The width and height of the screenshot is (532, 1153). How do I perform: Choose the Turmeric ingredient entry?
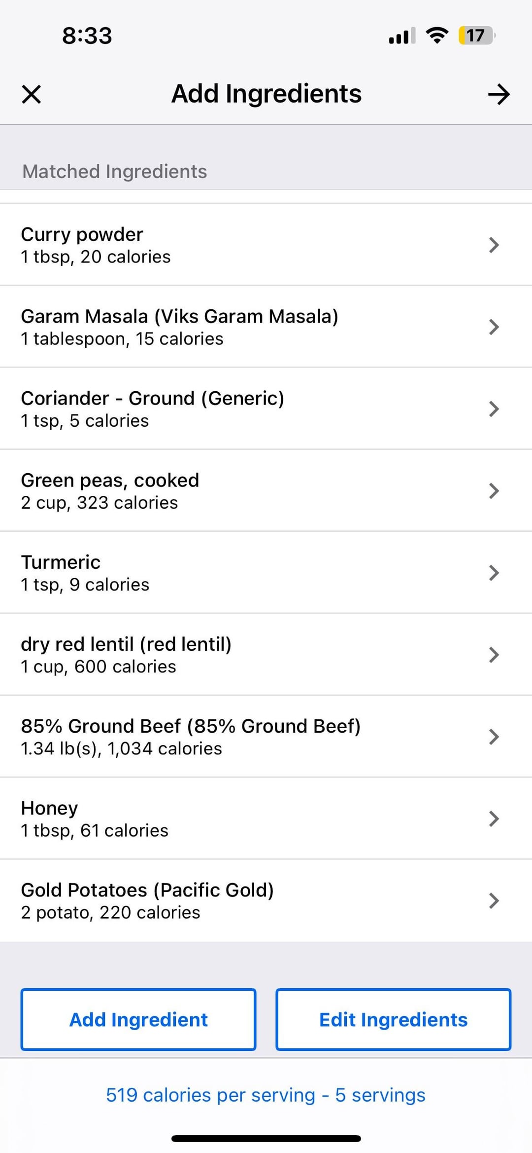point(61,562)
